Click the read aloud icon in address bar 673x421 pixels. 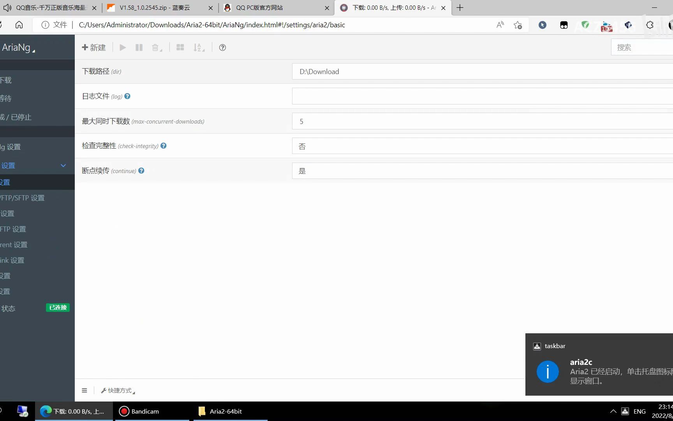500,25
